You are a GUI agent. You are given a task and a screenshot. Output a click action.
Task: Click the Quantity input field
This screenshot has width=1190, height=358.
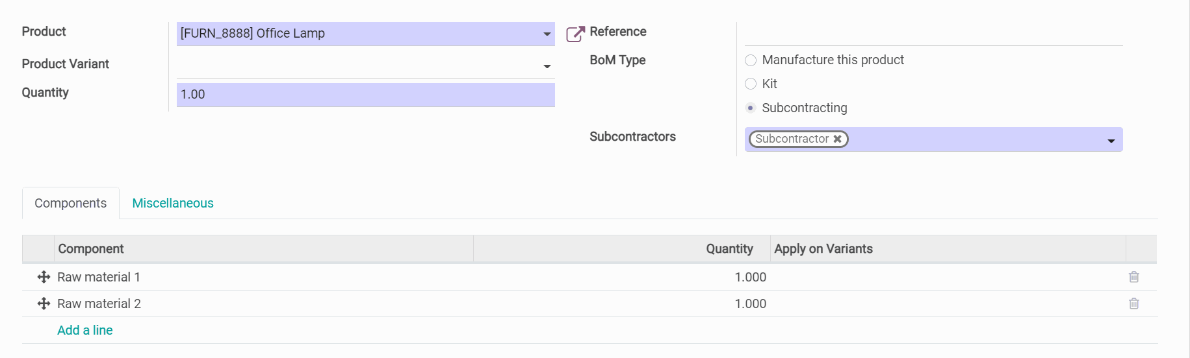(x=364, y=95)
